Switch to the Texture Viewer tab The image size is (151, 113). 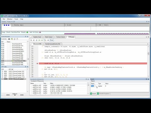coord(60,37)
